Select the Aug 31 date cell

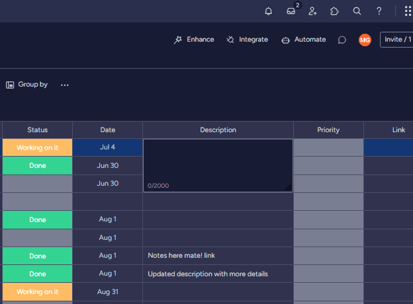(x=107, y=292)
